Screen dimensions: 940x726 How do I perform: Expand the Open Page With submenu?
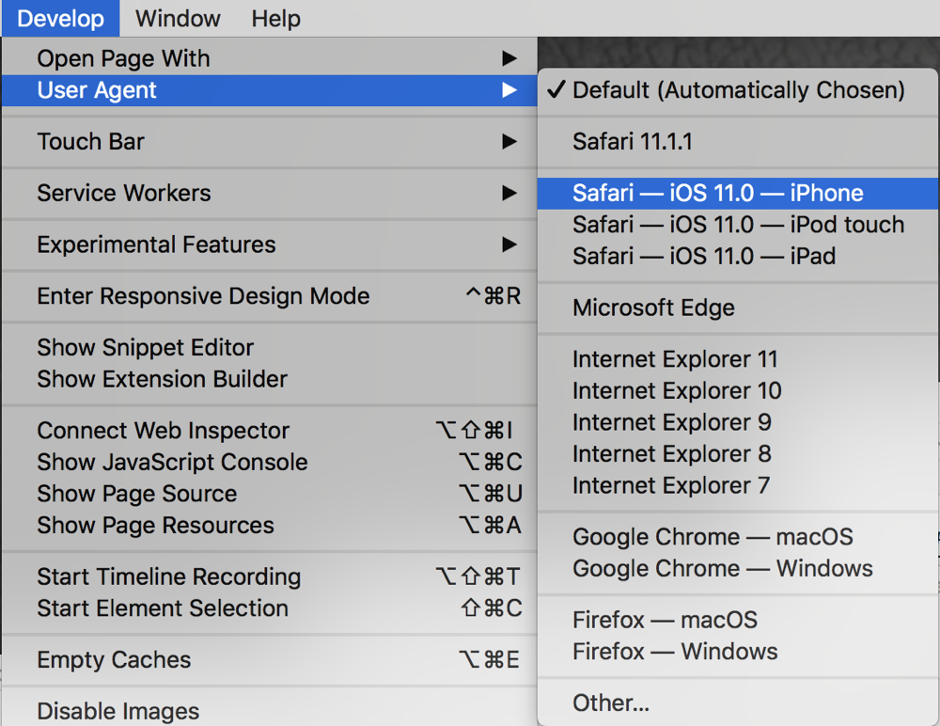tap(269, 59)
